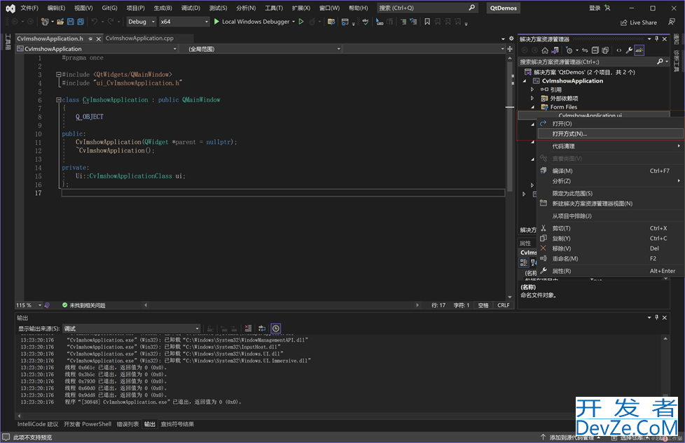Open 代码清理 submenu

(610, 146)
